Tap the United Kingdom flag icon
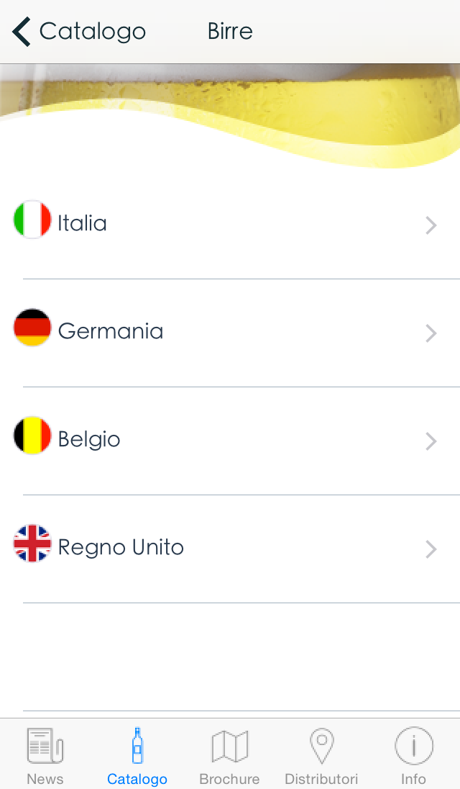The width and height of the screenshot is (460, 789). [x=32, y=544]
